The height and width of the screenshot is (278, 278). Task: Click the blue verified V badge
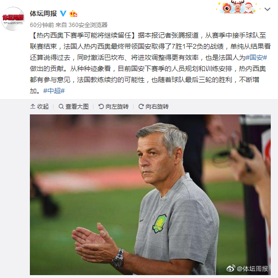coord(63,14)
